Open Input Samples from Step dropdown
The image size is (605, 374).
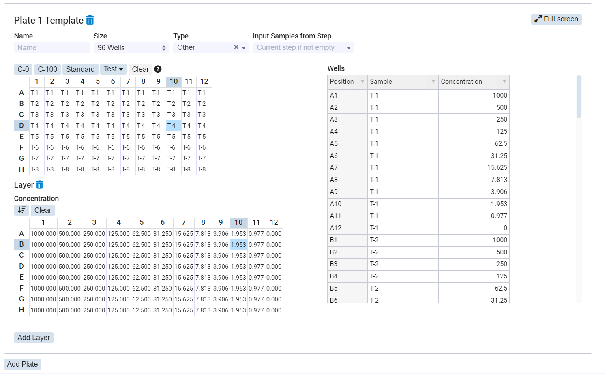303,48
